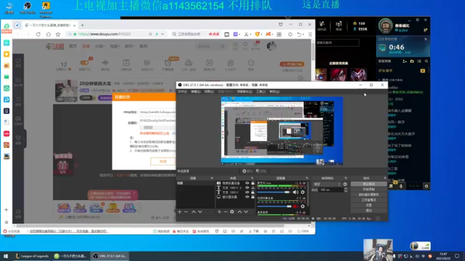
Task: Expand Douyu video dropdown in nav bar
Action: 114,46
